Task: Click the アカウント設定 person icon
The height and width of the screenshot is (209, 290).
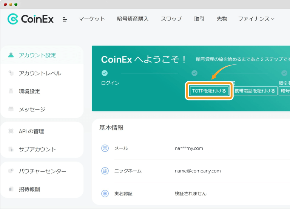Action: click(x=11, y=55)
